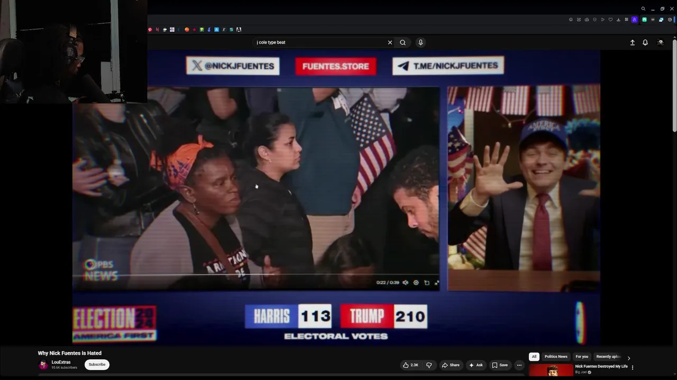This screenshot has height=380, width=677.
Task: Select the Recently uploaded filter chip
Action: pyautogui.click(x=608, y=357)
